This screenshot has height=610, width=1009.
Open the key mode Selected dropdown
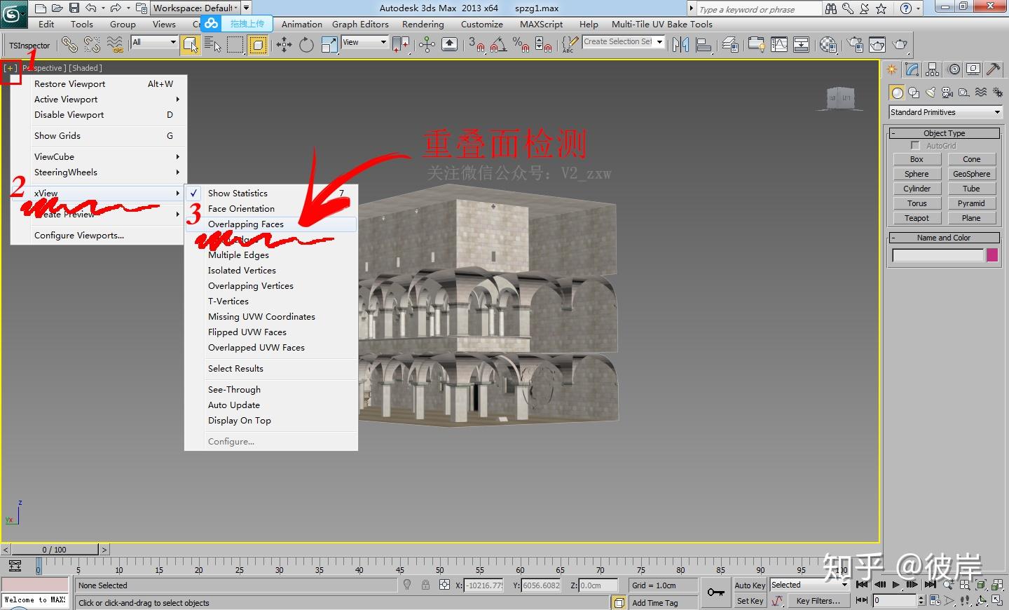coord(810,585)
